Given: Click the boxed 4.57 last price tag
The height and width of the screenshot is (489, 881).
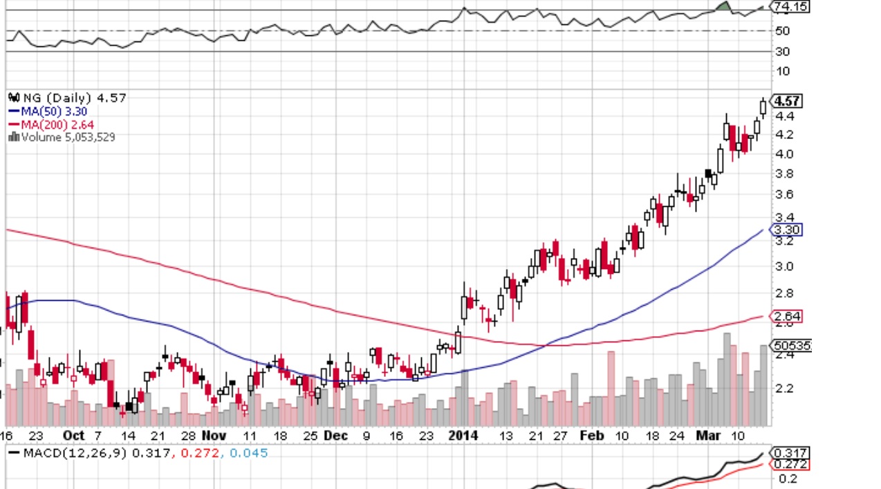Looking at the screenshot, I should pos(788,101).
